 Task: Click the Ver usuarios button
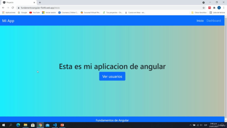[x=112, y=76]
